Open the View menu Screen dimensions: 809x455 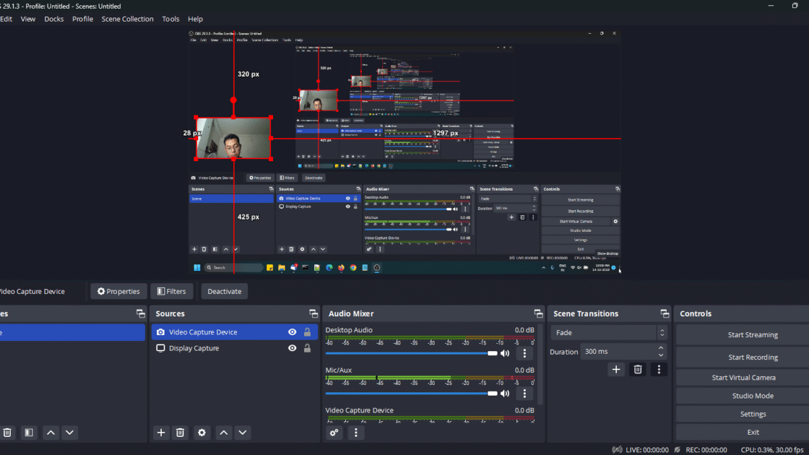(x=28, y=19)
